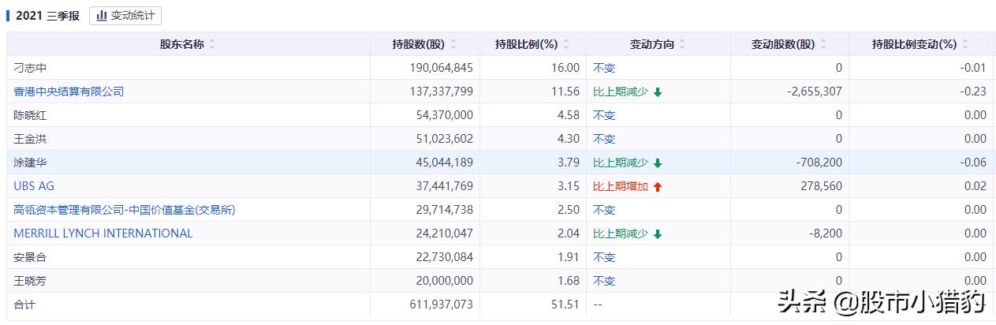996x325 pixels.
Task: Select total holding ratio 51.51
Action: (x=565, y=304)
